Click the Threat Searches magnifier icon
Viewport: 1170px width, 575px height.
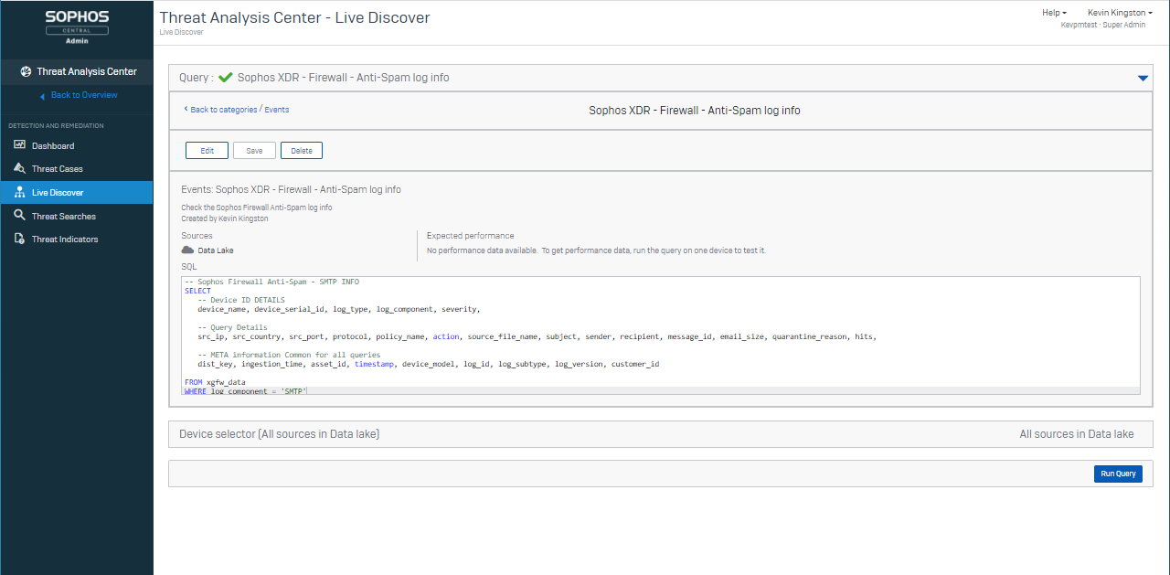point(19,216)
